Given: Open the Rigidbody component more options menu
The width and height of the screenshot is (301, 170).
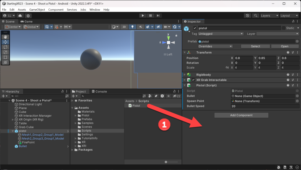Looking at the screenshot, I should (x=297, y=75).
